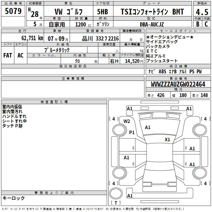Click the [4] tire mark beside the front-left wheel
This screenshot has width=212, height=212.
(114, 119)
